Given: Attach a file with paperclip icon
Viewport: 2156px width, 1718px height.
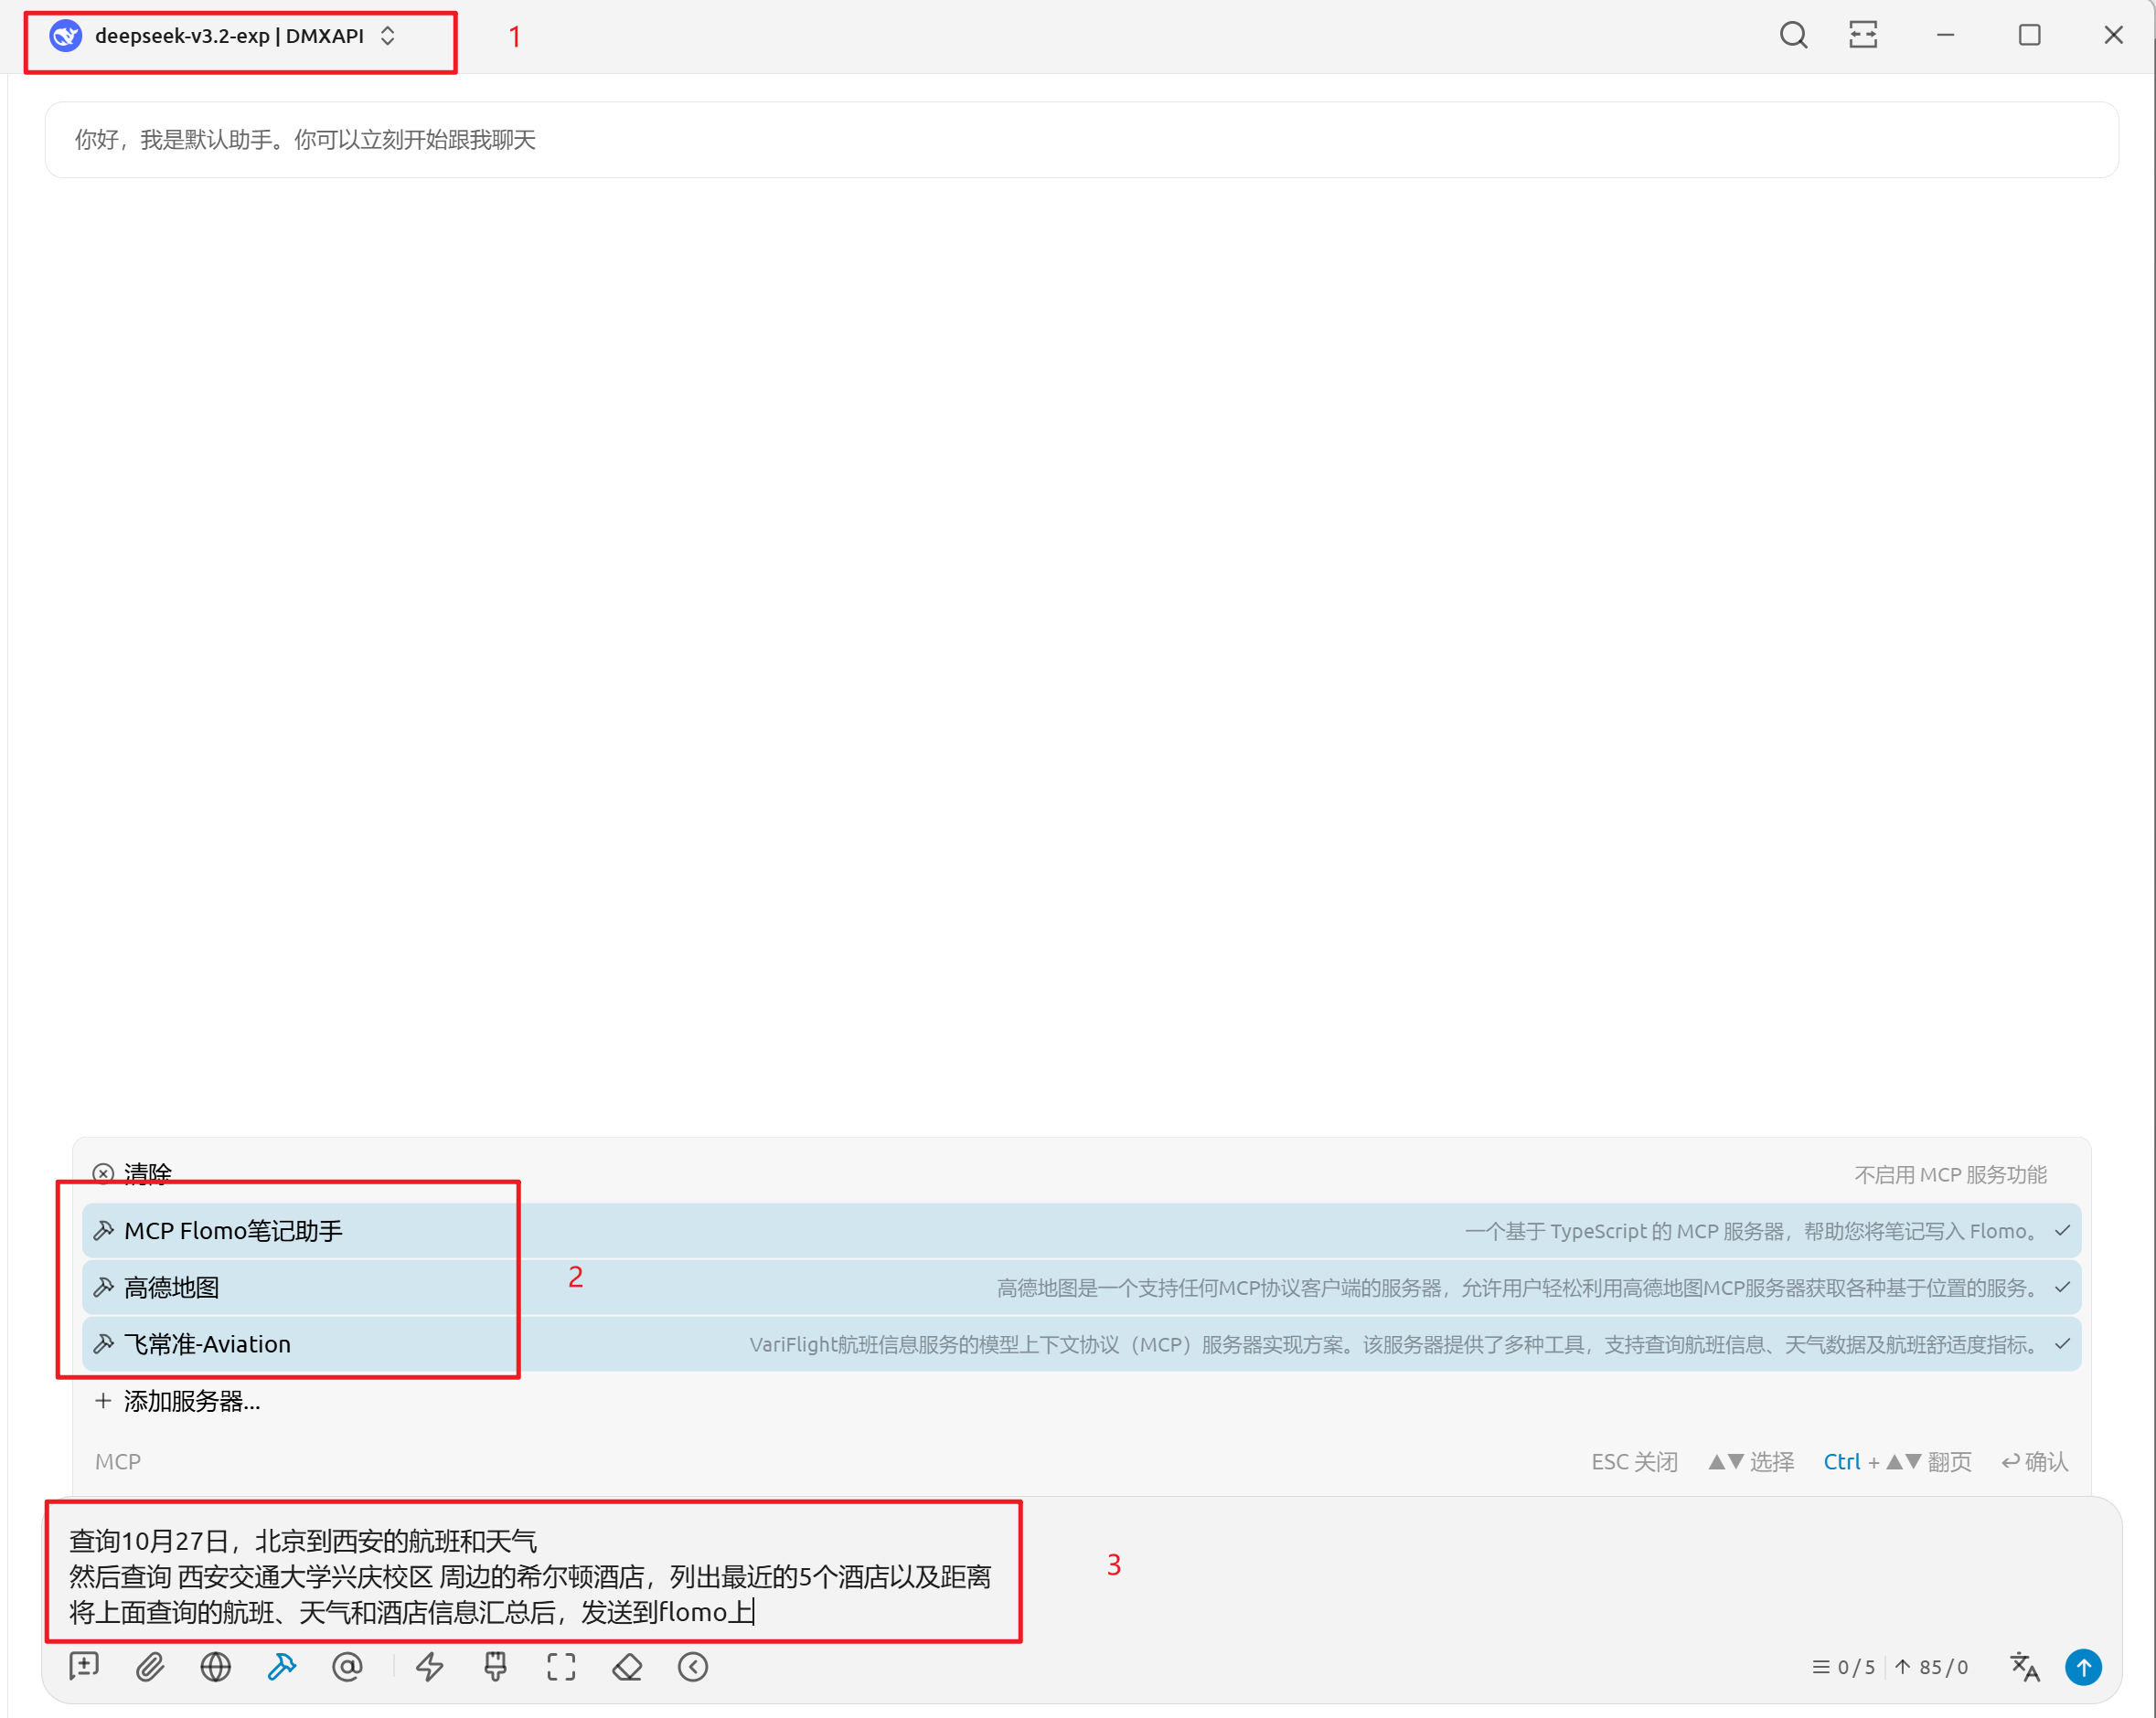Looking at the screenshot, I should click(150, 1666).
